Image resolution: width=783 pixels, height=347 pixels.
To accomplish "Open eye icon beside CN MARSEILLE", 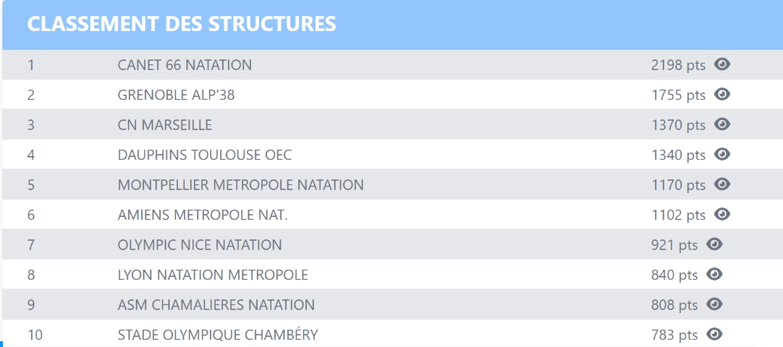I will click(721, 124).
